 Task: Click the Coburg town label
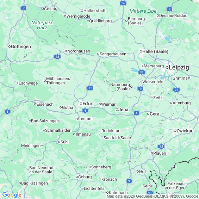coord(85,177)
